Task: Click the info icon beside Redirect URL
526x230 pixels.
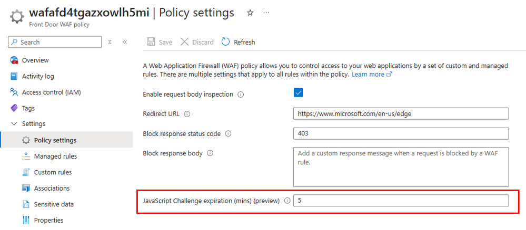Action: pyautogui.click(x=187, y=113)
